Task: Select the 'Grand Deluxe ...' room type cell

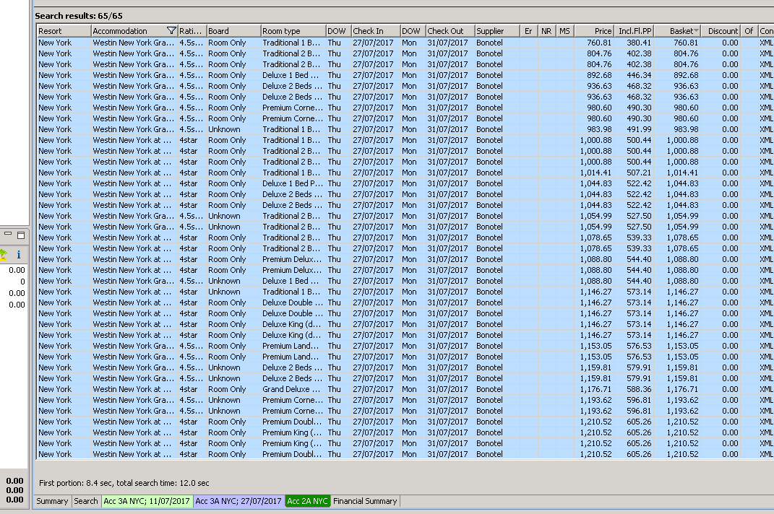Action: tap(292, 390)
